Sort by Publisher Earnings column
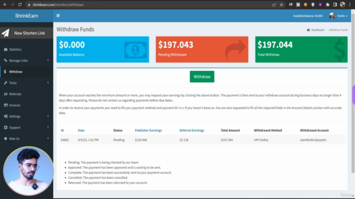 148,130
